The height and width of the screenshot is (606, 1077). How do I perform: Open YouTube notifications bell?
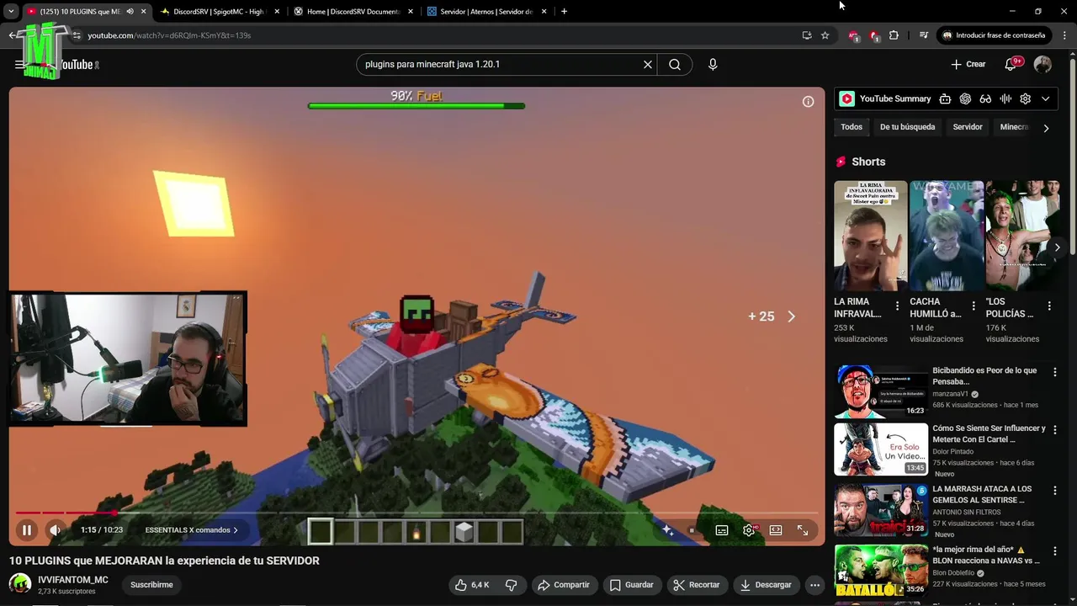coord(1012,64)
